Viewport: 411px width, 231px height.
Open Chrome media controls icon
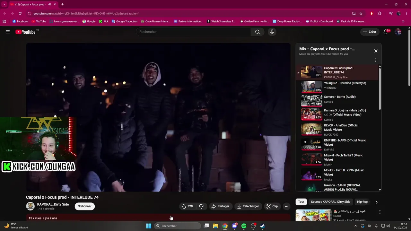pos(391,13)
